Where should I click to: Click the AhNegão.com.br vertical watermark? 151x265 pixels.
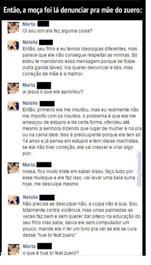139,169
